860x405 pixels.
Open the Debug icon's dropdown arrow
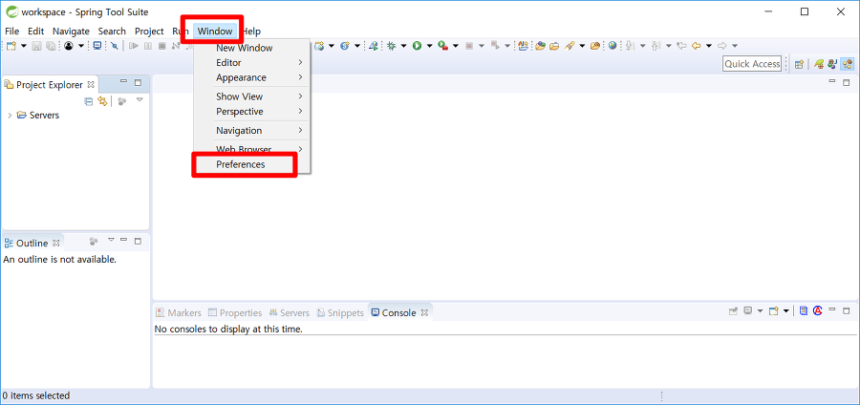[x=403, y=46]
